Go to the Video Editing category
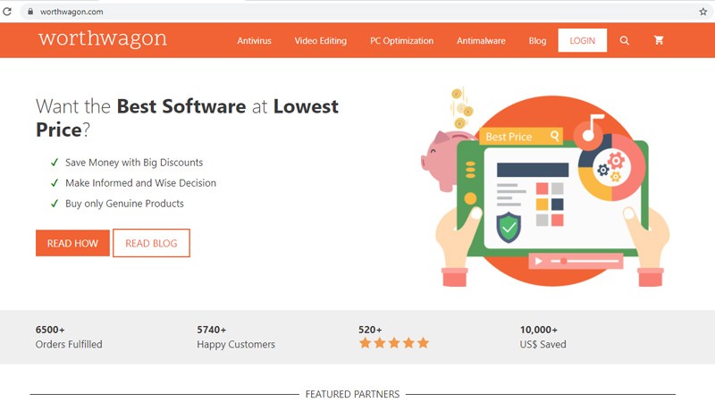This screenshot has width=715, height=402. point(320,41)
